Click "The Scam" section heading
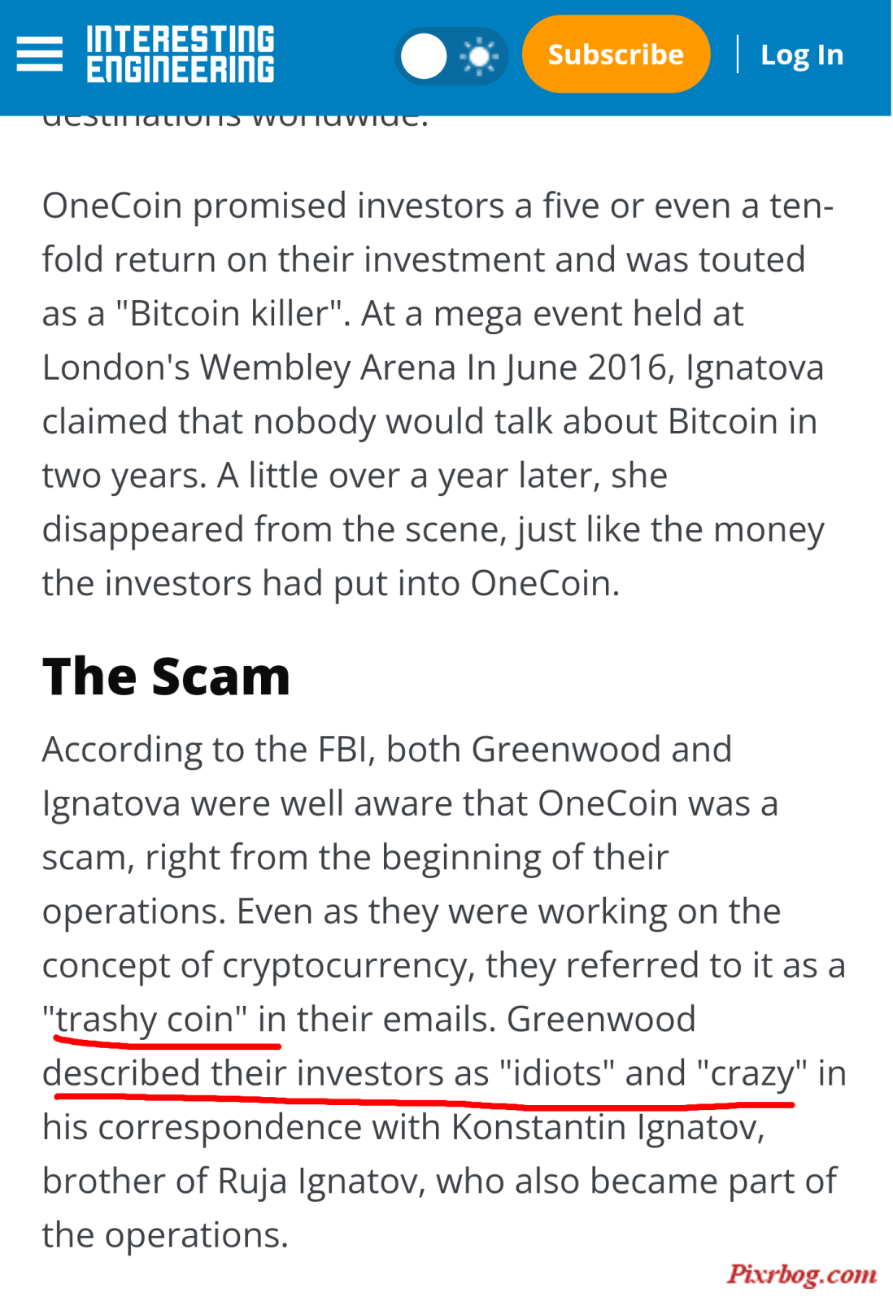893x1301 pixels. 167,677
